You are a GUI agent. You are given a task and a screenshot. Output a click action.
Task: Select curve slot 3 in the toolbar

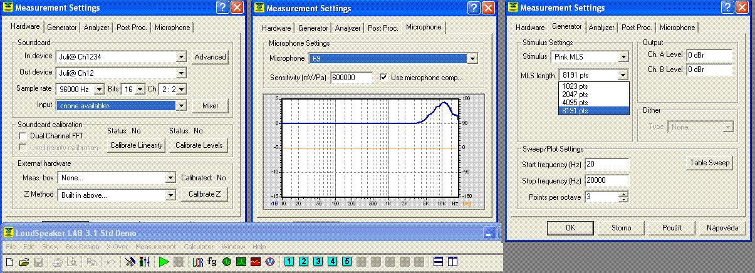318,262
